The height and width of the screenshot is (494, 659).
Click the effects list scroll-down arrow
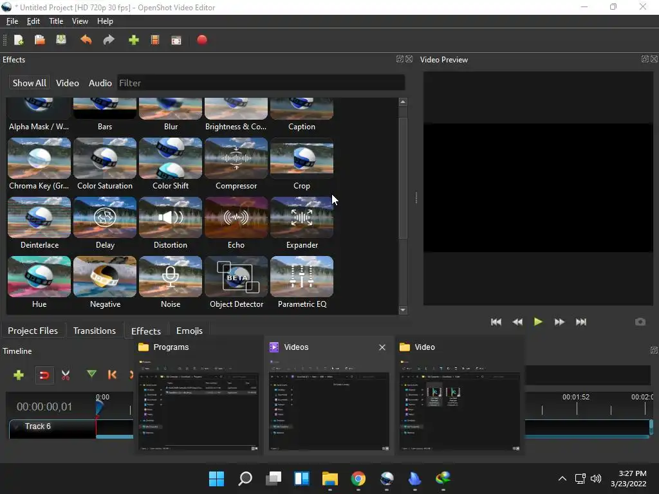[403, 310]
